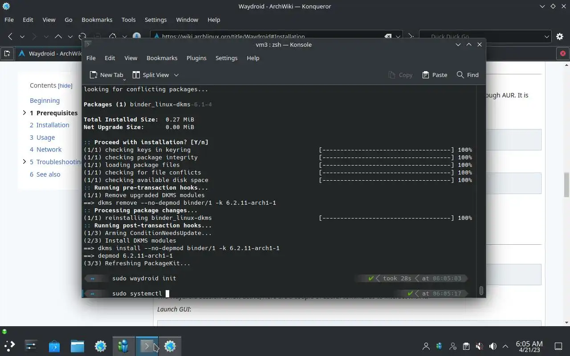This screenshot has width=570, height=356.
Task: Switch to last globe taskbar entry
Action: pos(170,346)
